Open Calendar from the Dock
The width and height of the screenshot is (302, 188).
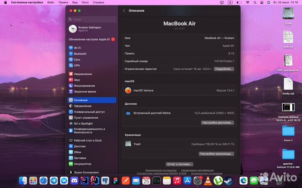pyautogui.click(x=146, y=180)
